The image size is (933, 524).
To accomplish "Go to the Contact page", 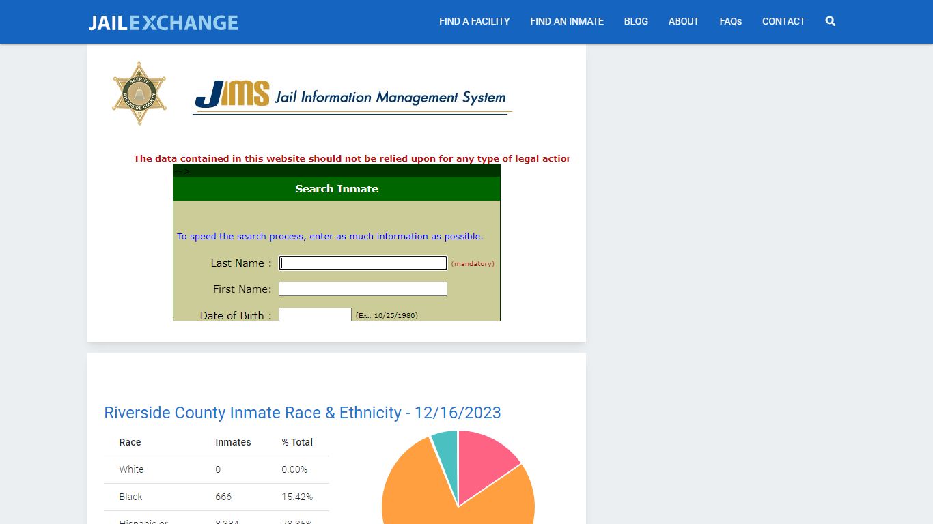I will pos(783,21).
